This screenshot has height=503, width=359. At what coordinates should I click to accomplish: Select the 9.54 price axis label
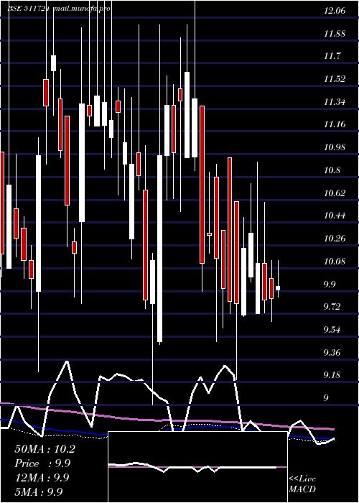click(x=332, y=330)
